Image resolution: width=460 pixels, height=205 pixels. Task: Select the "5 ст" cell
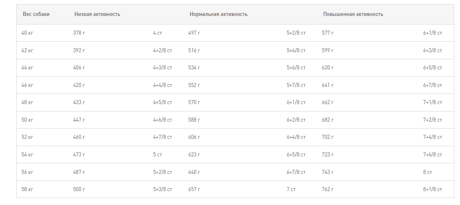[x=158, y=155]
